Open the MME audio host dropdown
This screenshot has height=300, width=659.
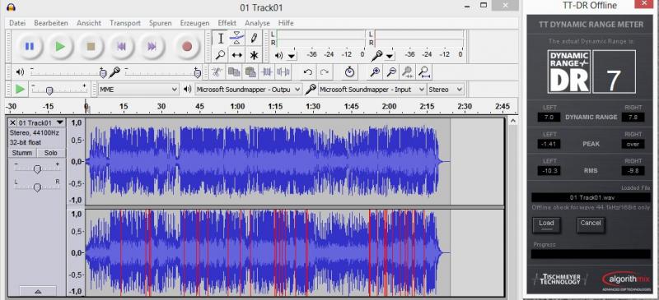pos(138,90)
